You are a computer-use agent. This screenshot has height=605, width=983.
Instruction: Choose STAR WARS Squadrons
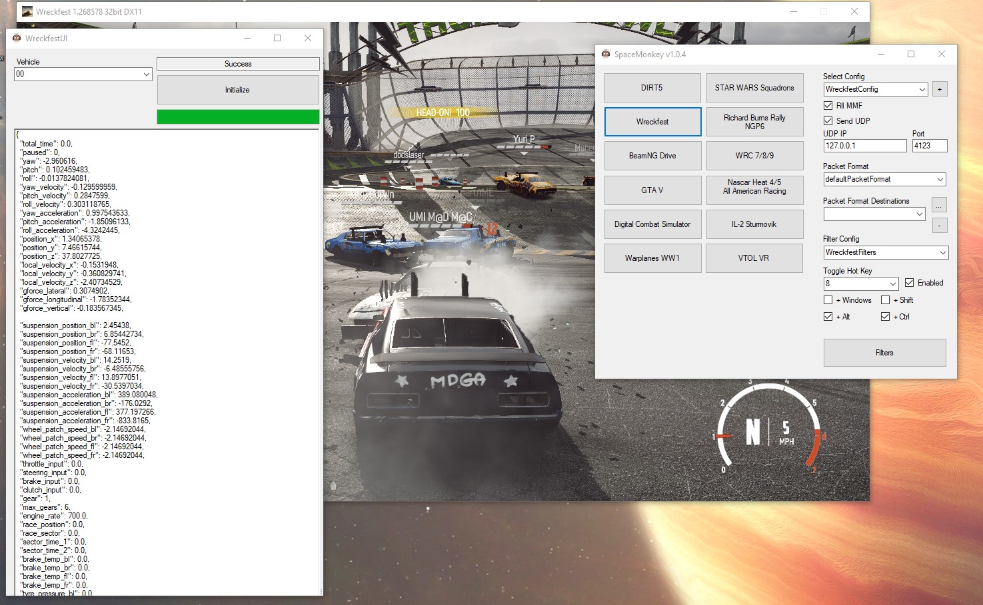tap(754, 88)
